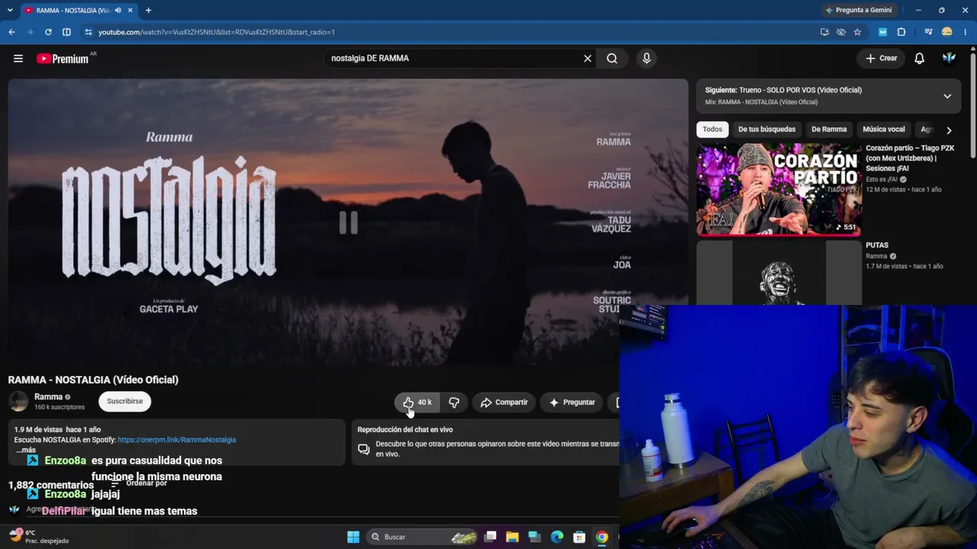Open the YouTube guide hamburger menu
The height and width of the screenshot is (549, 977).
click(18, 58)
